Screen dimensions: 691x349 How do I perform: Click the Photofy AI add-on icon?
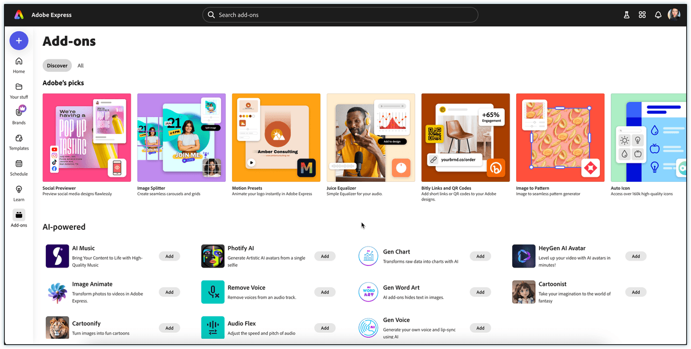point(213,256)
